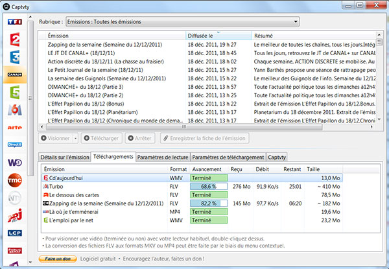The width and height of the screenshot is (389, 269).
Task: Click the Taille column header
Action: pyautogui.click(x=324, y=169)
